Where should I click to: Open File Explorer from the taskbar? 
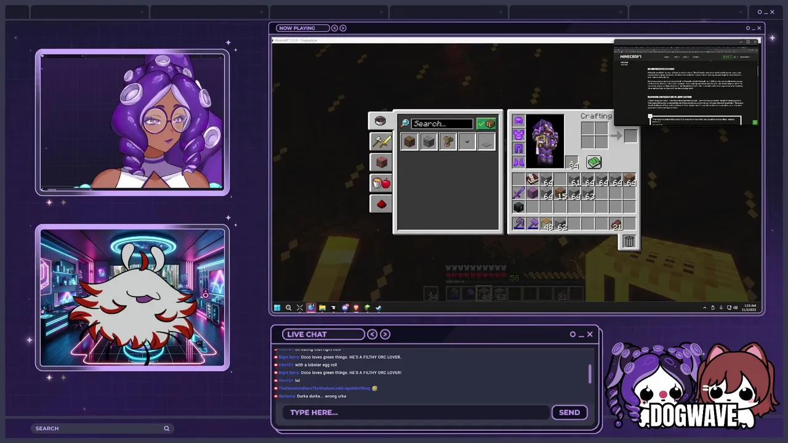322,308
